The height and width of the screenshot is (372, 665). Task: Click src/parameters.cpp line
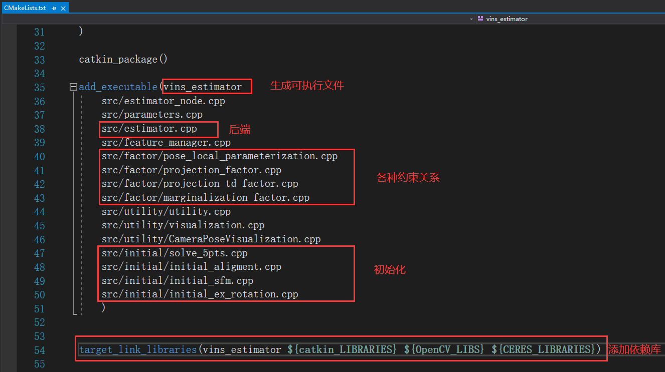coord(152,115)
